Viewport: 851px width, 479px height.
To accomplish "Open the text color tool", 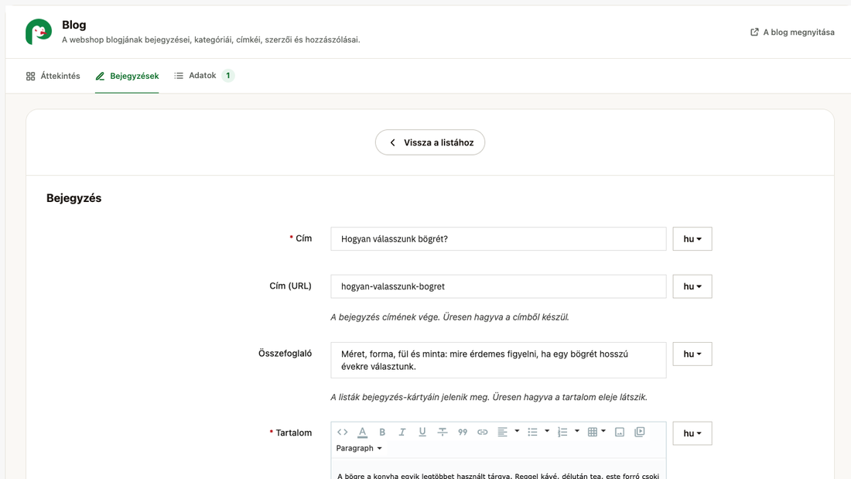I will tap(362, 433).
